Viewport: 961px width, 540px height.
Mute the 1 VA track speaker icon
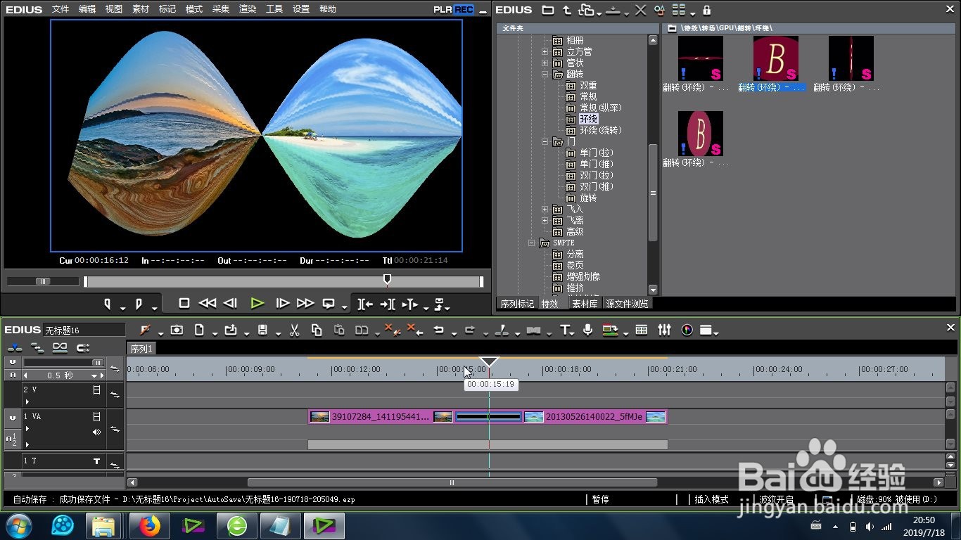tap(97, 432)
